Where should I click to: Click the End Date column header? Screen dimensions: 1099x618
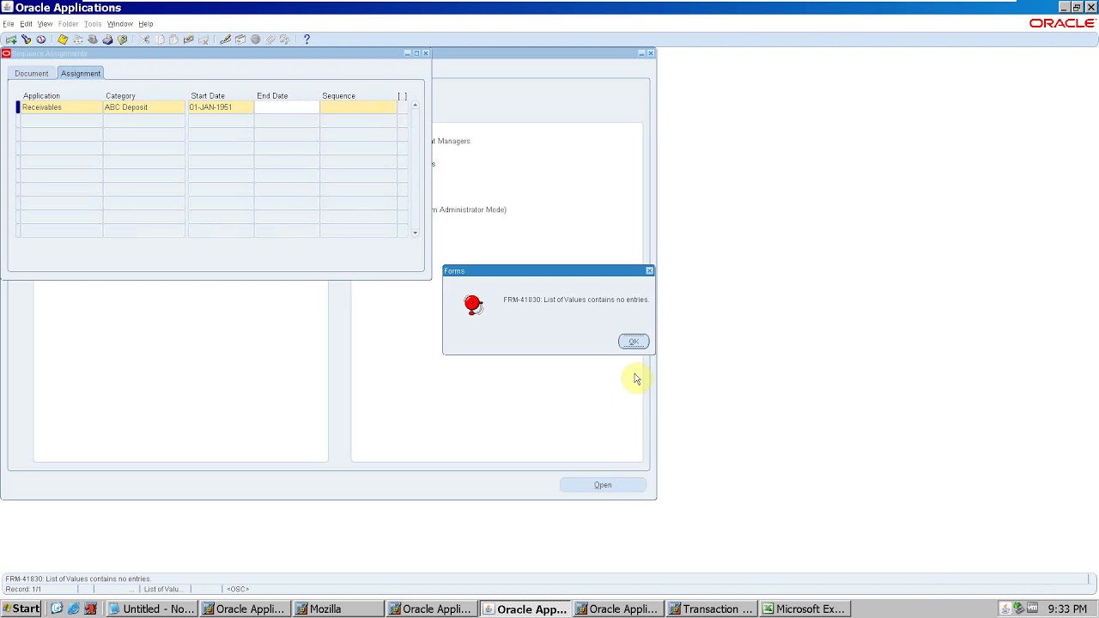click(x=272, y=96)
